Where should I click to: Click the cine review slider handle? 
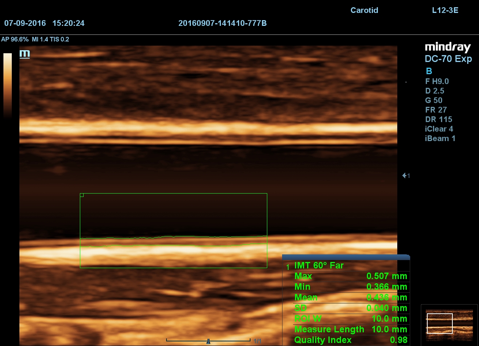click(x=208, y=341)
